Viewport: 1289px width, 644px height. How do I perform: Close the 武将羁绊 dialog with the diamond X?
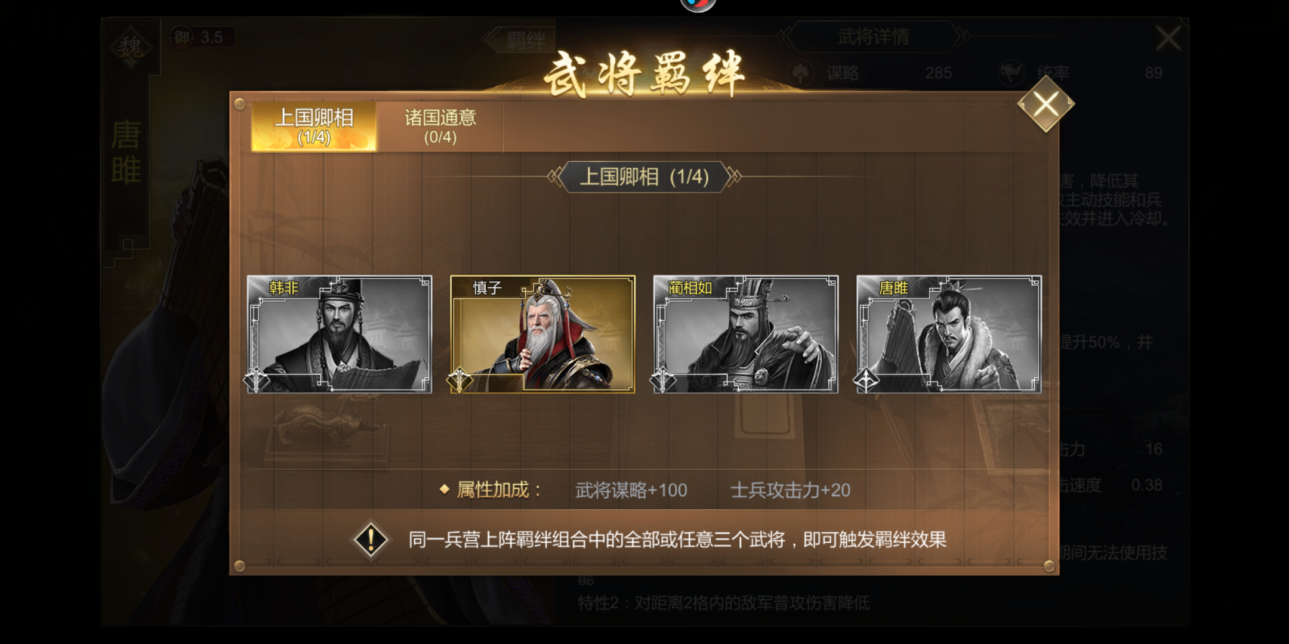(x=1046, y=105)
